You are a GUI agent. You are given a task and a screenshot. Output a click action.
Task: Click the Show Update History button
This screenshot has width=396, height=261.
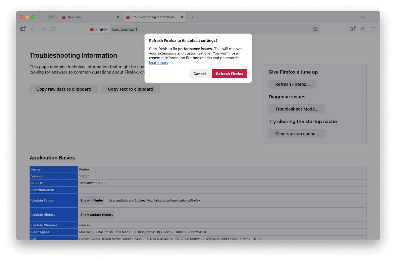click(97, 215)
